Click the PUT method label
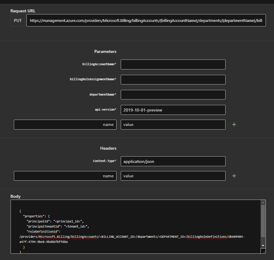274x260 pixels. 18,20
